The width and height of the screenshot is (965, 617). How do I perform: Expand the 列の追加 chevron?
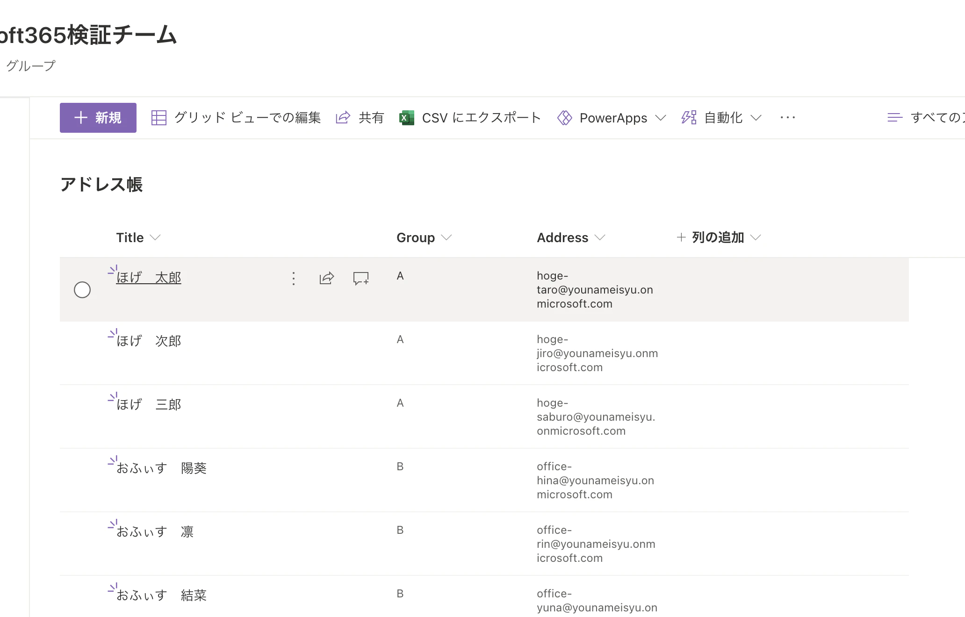[x=756, y=237]
